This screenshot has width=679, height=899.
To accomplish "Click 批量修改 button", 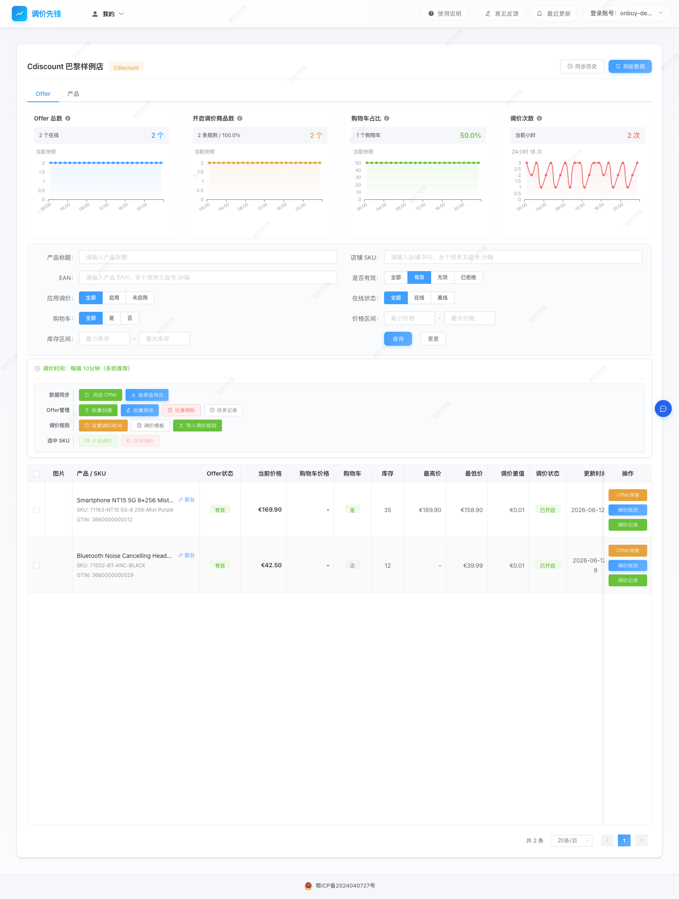I will click(x=140, y=410).
